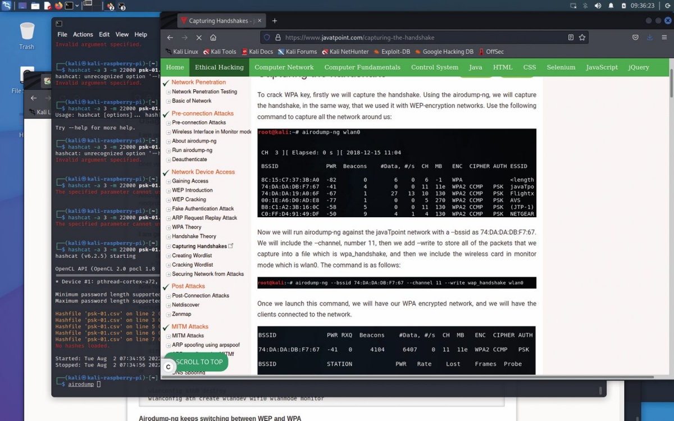Open the Kali applications menu icon
674x421 pixels.
point(6,6)
